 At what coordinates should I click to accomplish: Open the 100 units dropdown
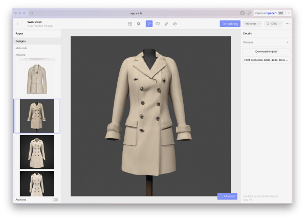point(252,24)
